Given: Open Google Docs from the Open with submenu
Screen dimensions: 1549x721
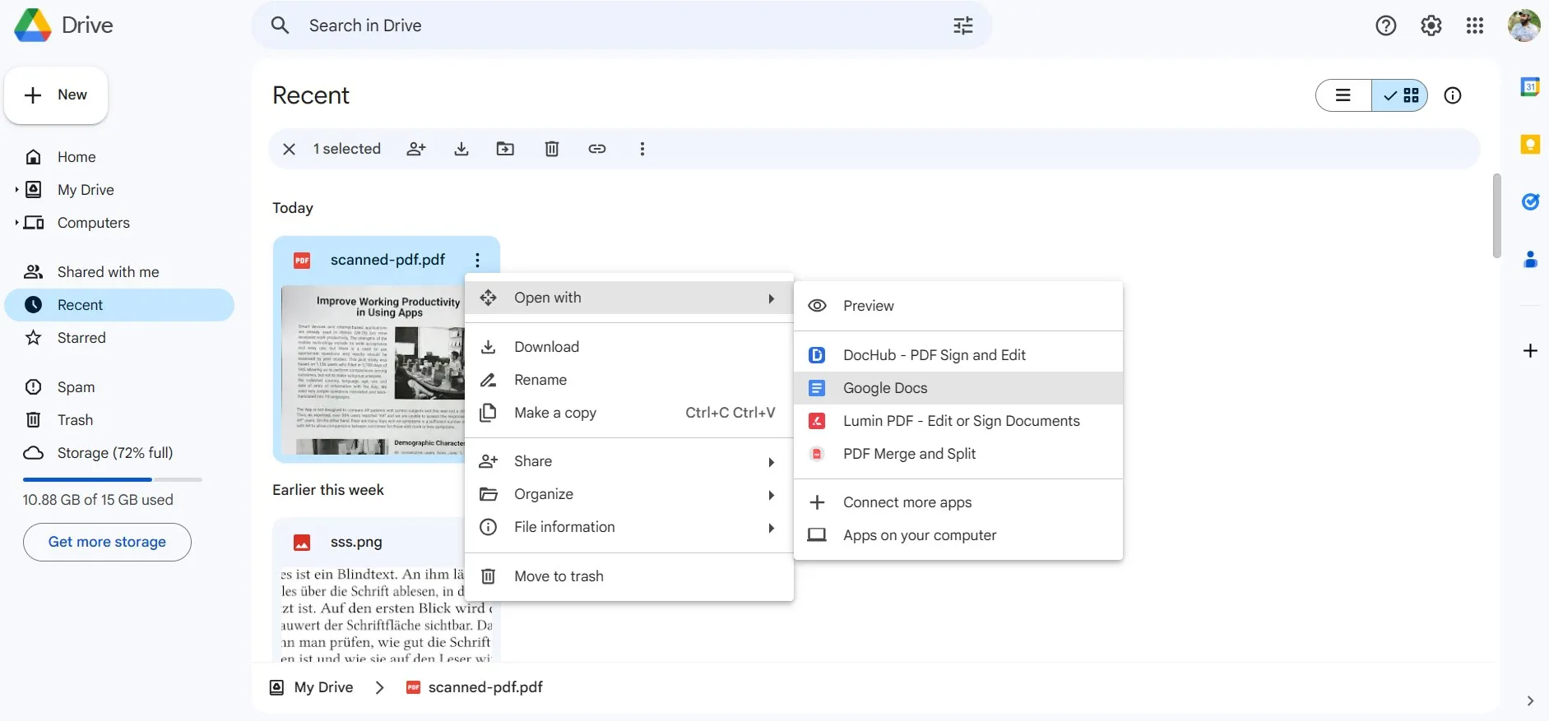Looking at the screenshot, I should tap(958, 388).
